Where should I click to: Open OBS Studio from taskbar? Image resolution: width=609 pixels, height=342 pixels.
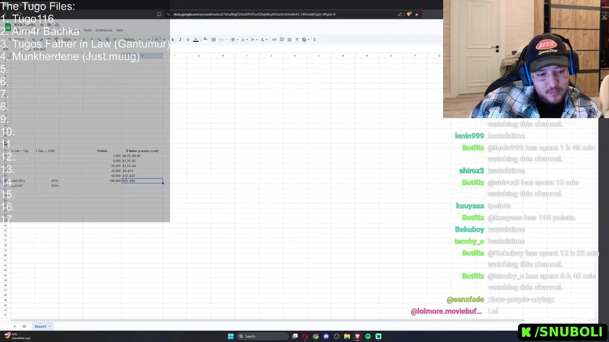click(x=336, y=336)
